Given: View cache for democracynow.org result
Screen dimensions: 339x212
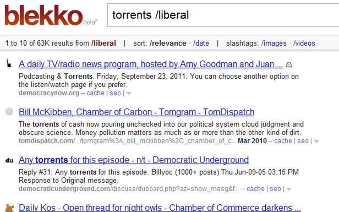Looking at the screenshot, I should [x=95, y=93].
